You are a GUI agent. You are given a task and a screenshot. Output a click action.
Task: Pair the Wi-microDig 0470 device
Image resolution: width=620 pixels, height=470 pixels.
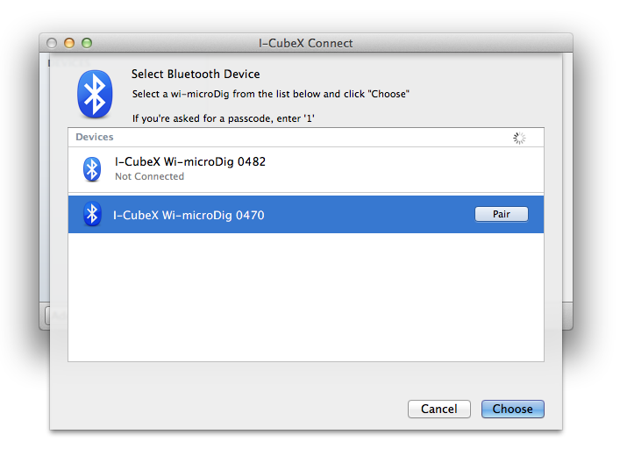point(502,214)
